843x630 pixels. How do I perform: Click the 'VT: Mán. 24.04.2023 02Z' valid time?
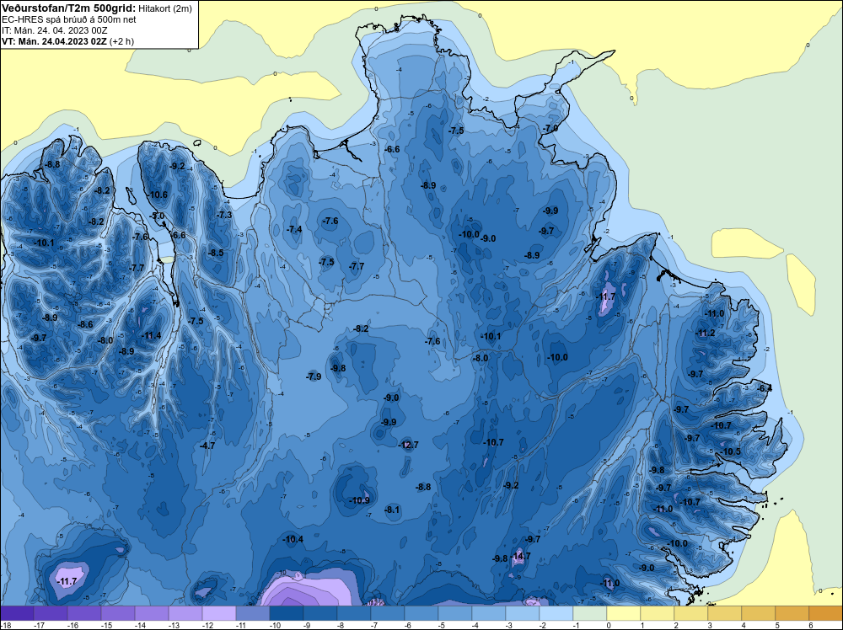pos(53,41)
